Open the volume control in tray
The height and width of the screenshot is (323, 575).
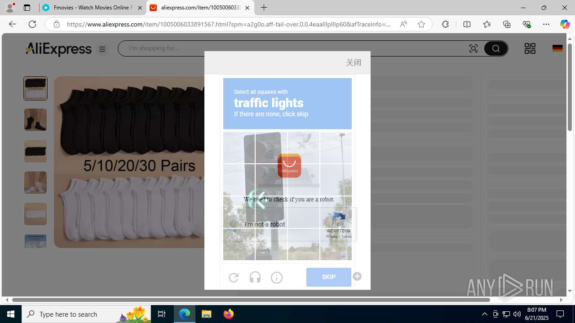pos(517,314)
